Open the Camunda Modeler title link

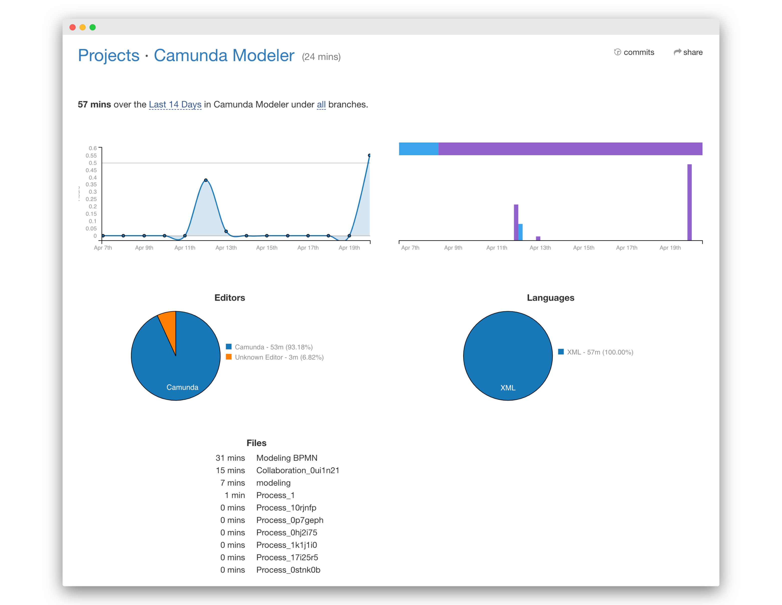(x=224, y=56)
